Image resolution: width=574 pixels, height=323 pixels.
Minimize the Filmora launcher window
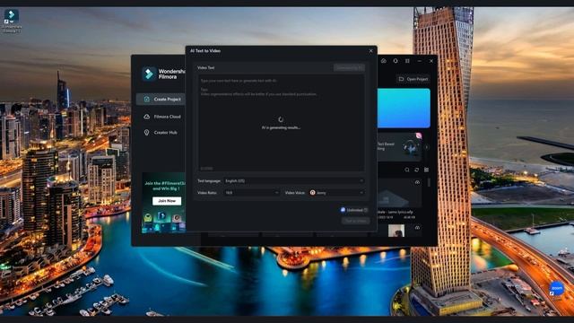pyautogui.click(x=420, y=61)
